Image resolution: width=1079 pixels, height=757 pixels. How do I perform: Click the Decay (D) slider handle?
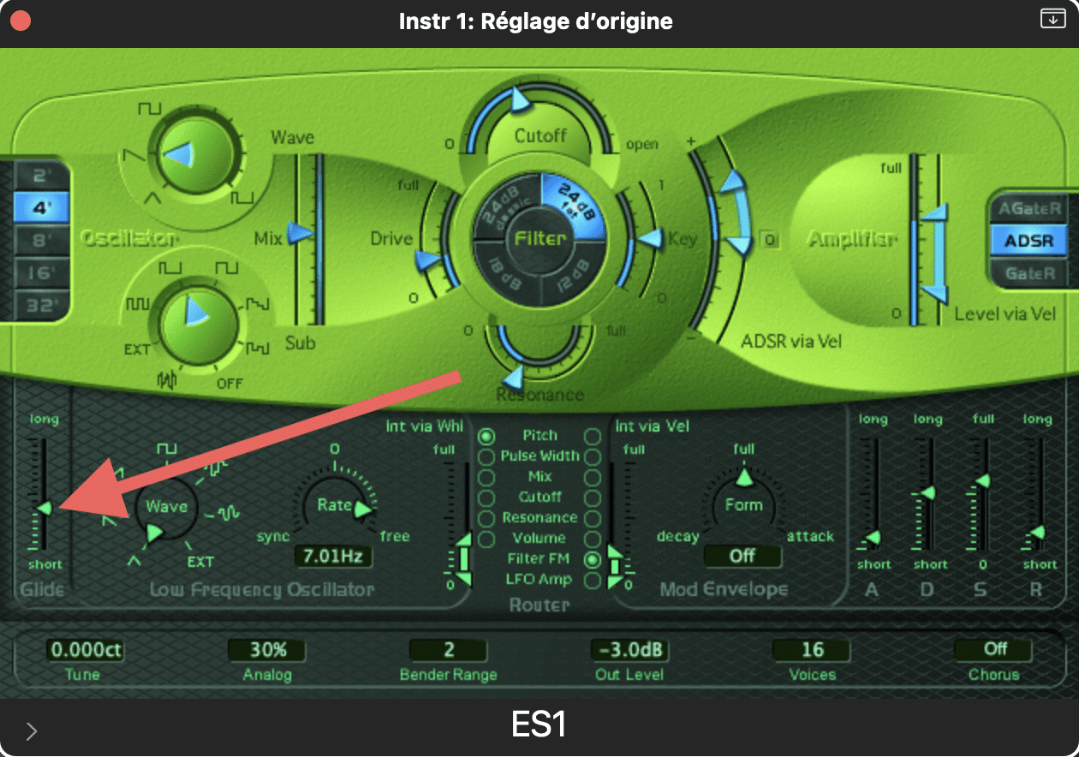tap(927, 494)
